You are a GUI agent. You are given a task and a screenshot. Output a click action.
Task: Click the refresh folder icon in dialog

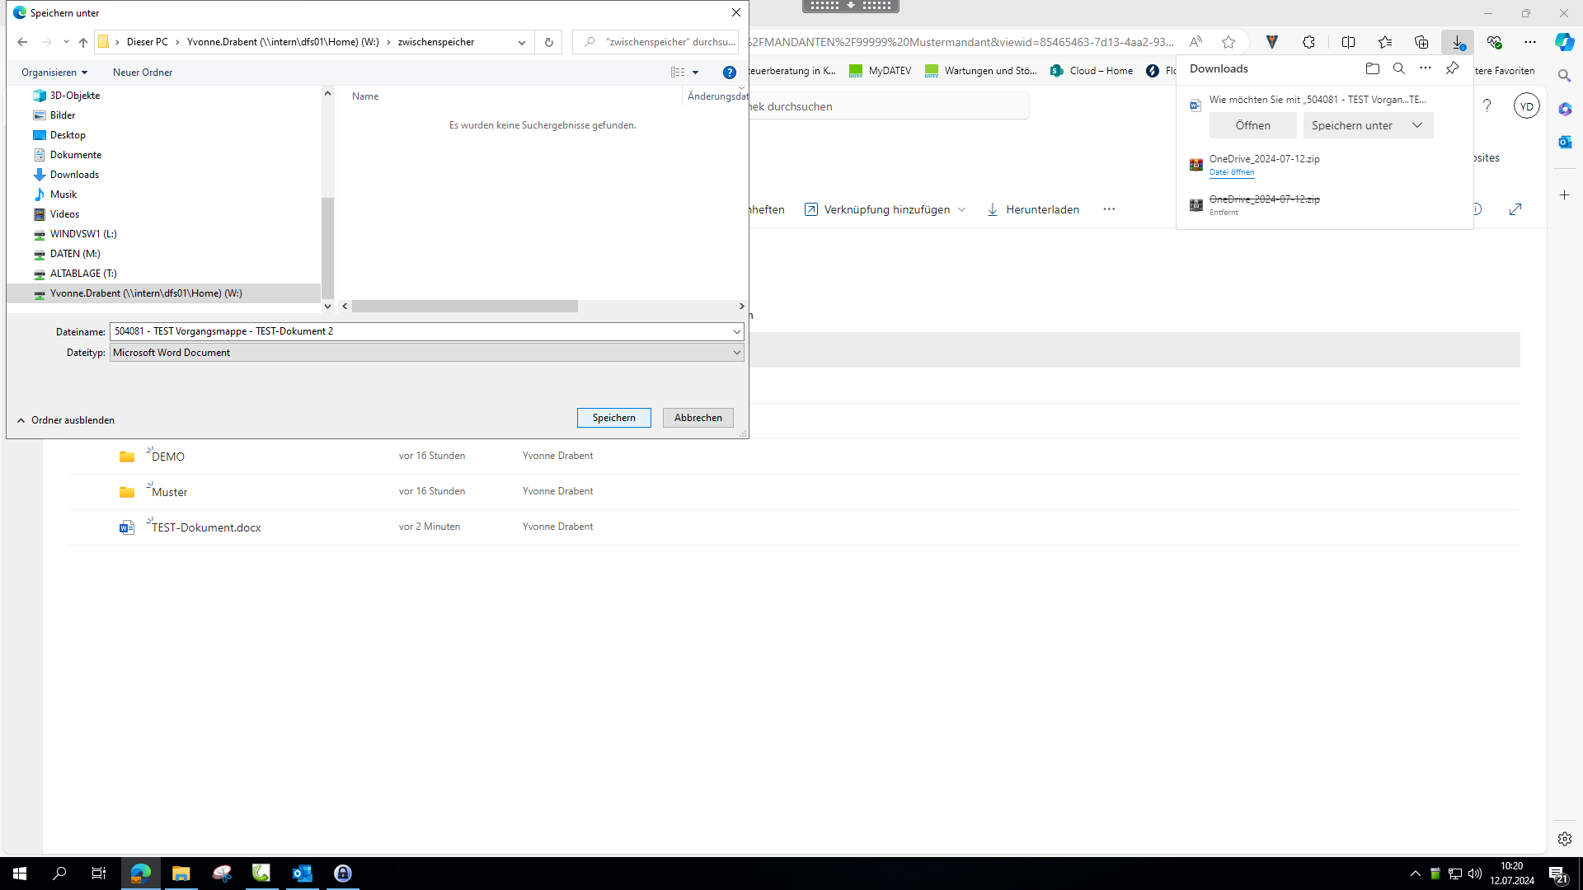coord(548,42)
